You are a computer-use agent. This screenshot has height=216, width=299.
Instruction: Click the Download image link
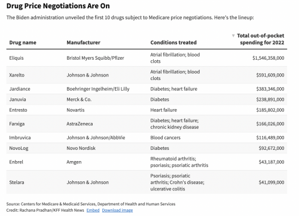[x=117, y=210]
